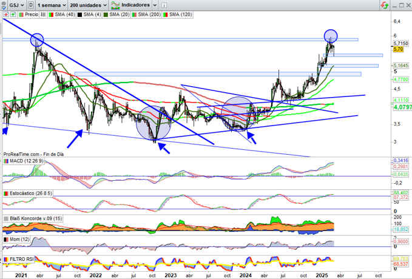The height and width of the screenshot is (279, 412).
Task: Open the SMA (200) indicator settings
Action: point(149,15)
